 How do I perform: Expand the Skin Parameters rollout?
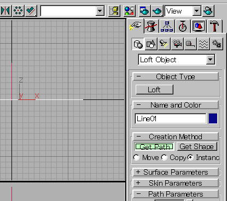click(x=176, y=183)
